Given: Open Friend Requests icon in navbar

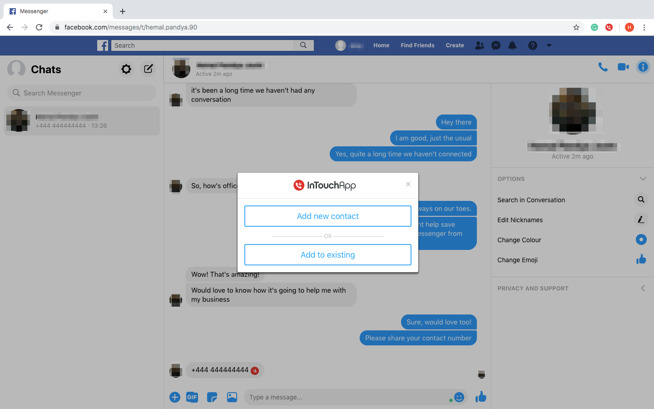Looking at the screenshot, I should (479, 45).
